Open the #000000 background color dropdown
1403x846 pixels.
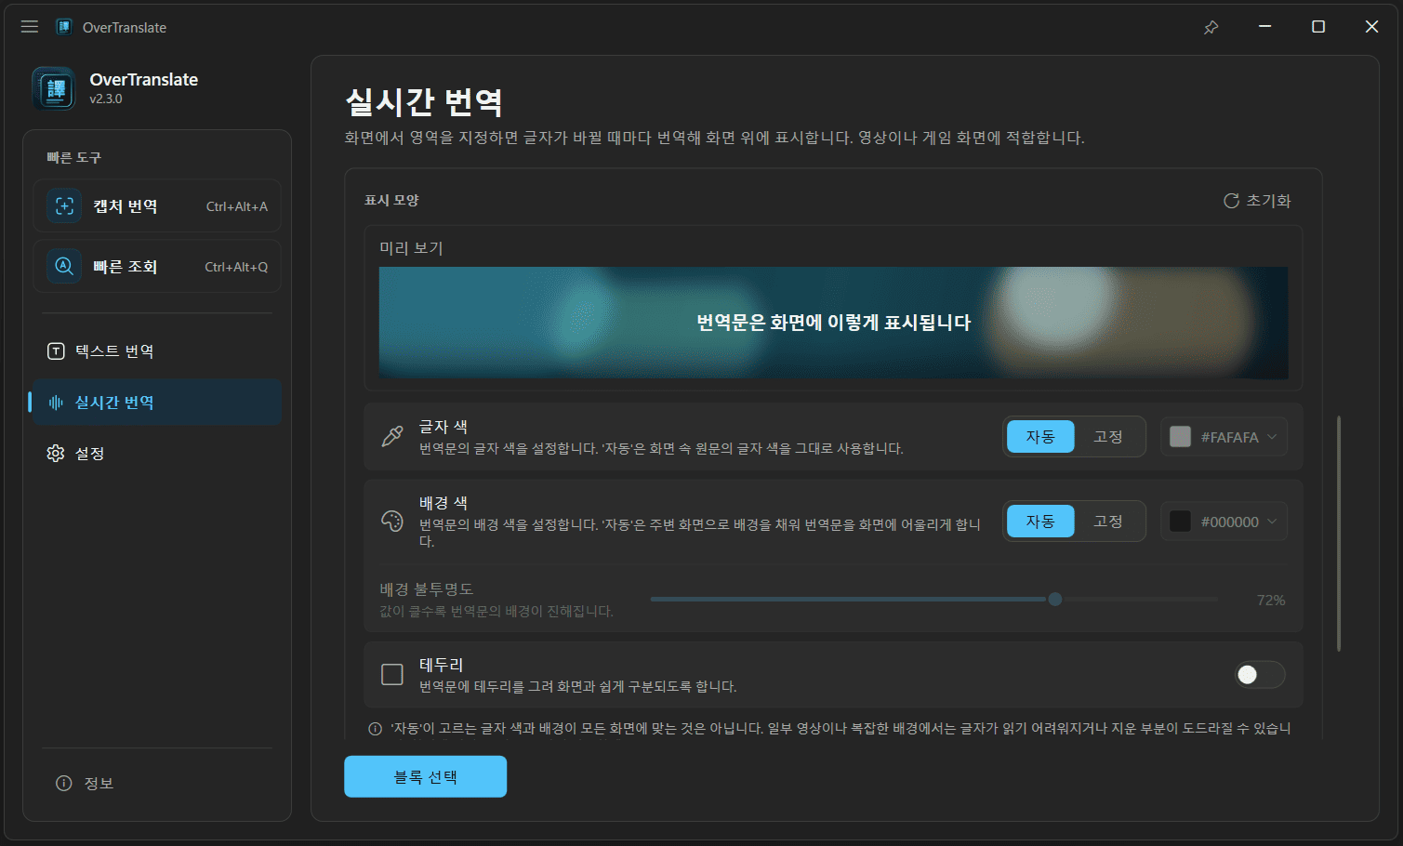tap(1224, 522)
